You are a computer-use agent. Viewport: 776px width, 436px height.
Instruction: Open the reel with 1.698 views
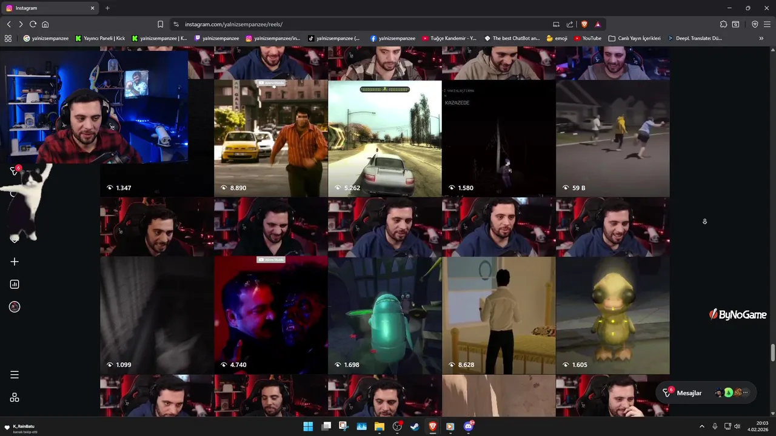(385, 286)
